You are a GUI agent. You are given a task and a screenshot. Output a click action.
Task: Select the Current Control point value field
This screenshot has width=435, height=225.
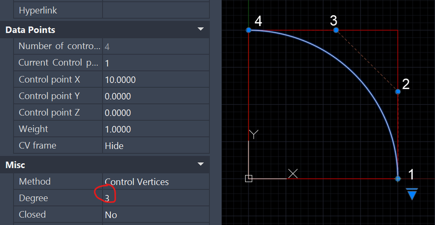tap(156, 63)
